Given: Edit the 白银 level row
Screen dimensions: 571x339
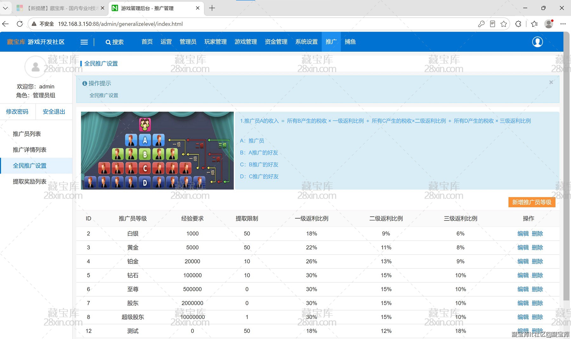Looking at the screenshot, I should [x=523, y=233].
